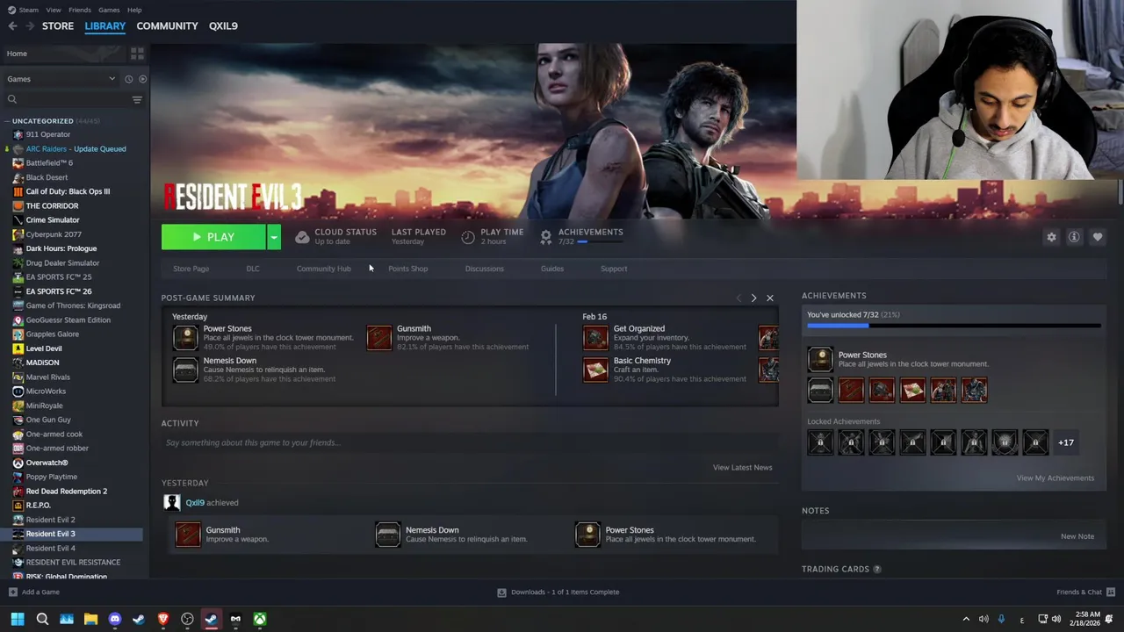
Task: Close the post-game summary panel
Action: 770,298
